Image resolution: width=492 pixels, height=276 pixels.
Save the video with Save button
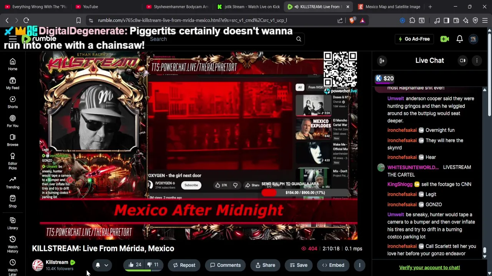coord(299,265)
